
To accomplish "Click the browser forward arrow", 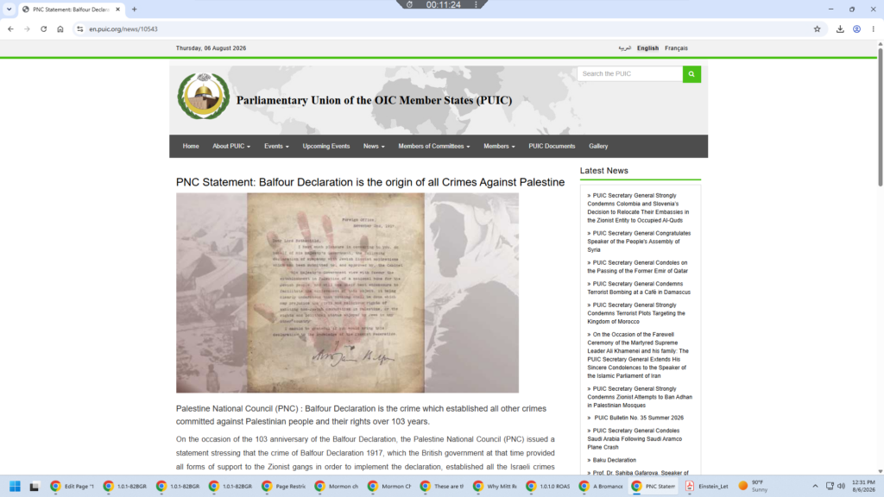I will click(x=27, y=29).
